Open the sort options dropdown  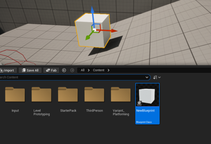coord(157,77)
